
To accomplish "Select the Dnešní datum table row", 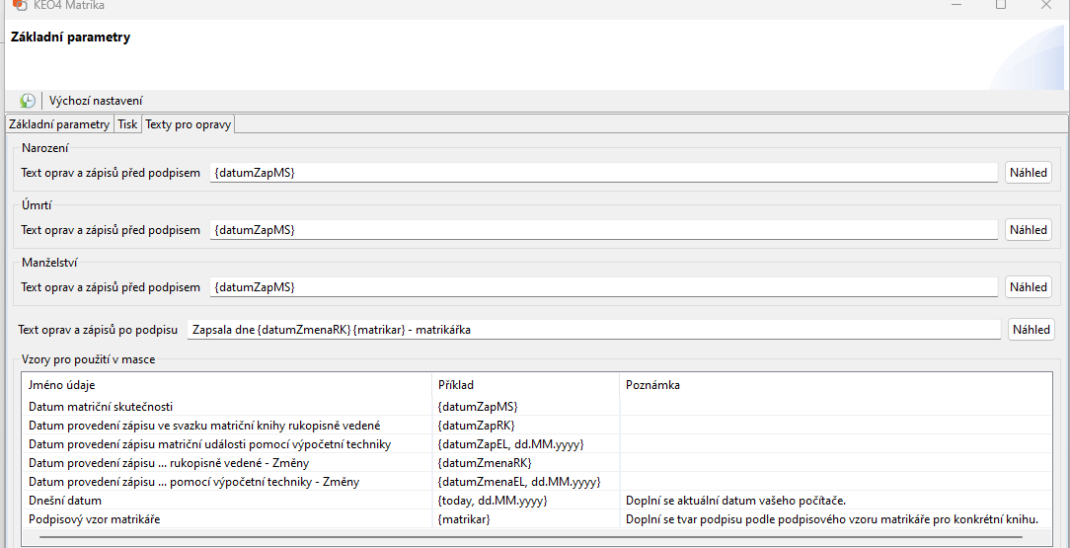I will click(x=67, y=501).
